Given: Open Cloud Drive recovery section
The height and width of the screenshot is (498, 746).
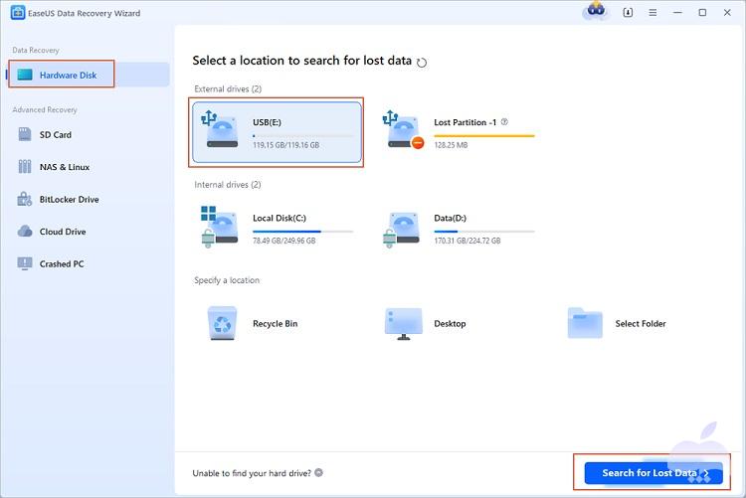Looking at the screenshot, I should point(62,232).
